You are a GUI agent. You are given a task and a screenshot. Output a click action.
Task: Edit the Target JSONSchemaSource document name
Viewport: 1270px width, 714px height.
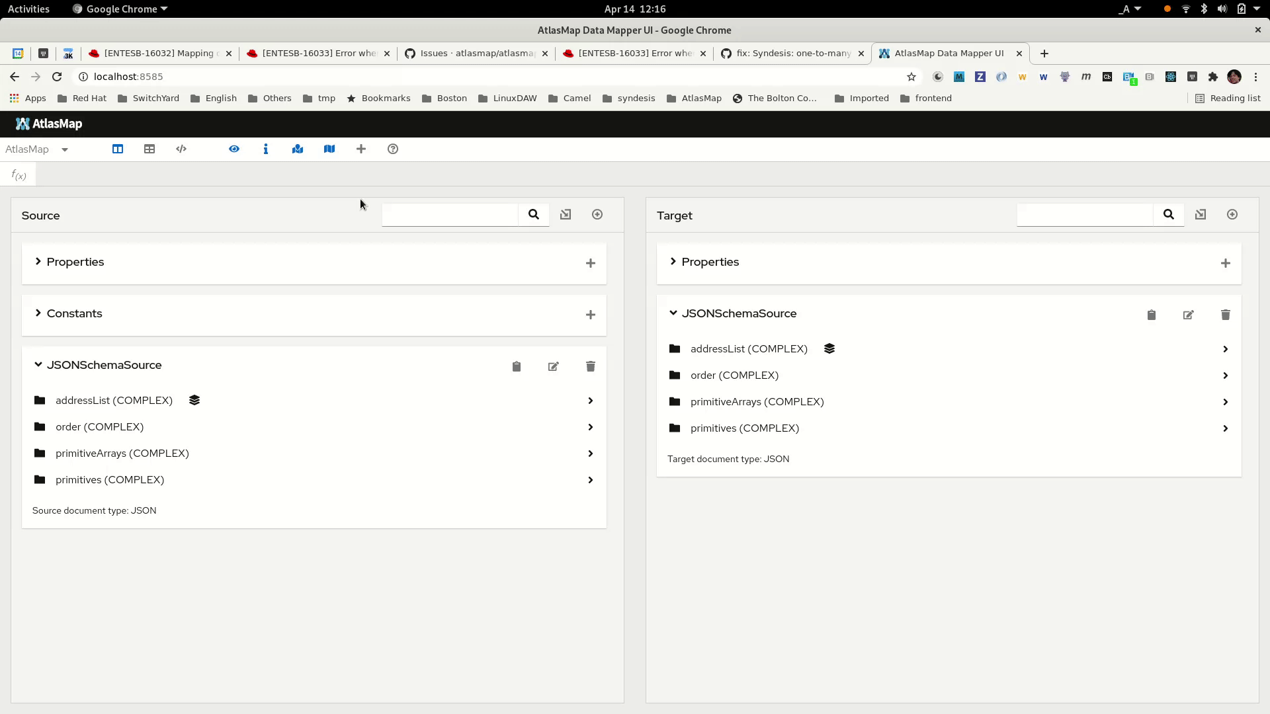tap(1189, 315)
